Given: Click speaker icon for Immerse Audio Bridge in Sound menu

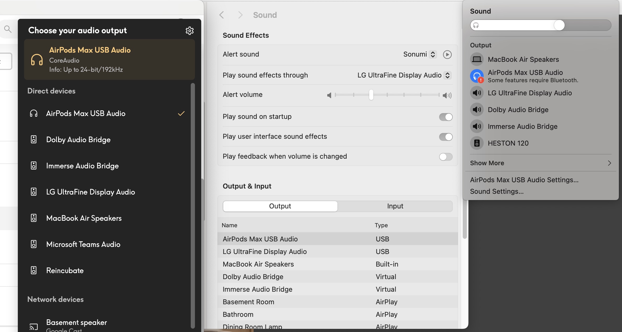Looking at the screenshot, I should coord(477,126).
